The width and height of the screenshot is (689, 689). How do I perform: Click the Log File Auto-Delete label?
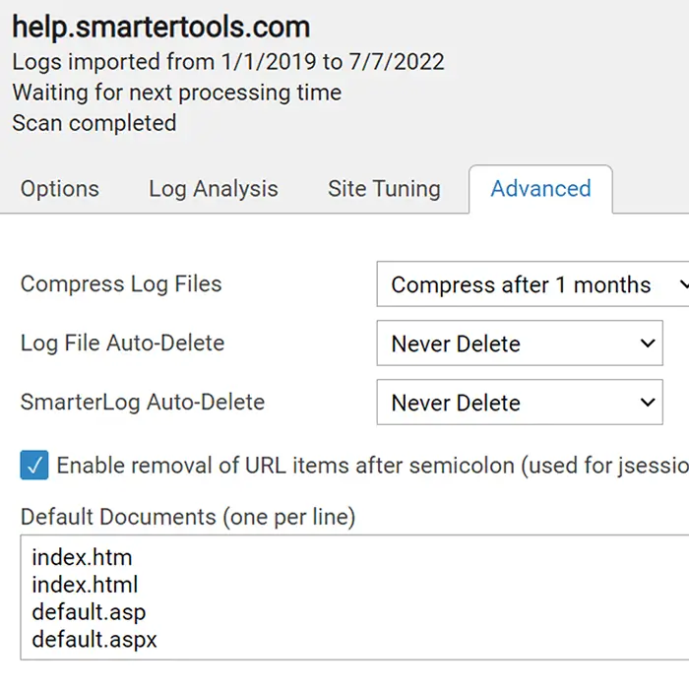click(x=123, y=344)
